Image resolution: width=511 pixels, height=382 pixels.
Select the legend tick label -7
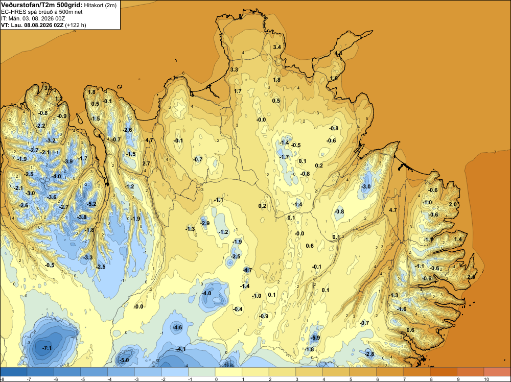point(29,379)
